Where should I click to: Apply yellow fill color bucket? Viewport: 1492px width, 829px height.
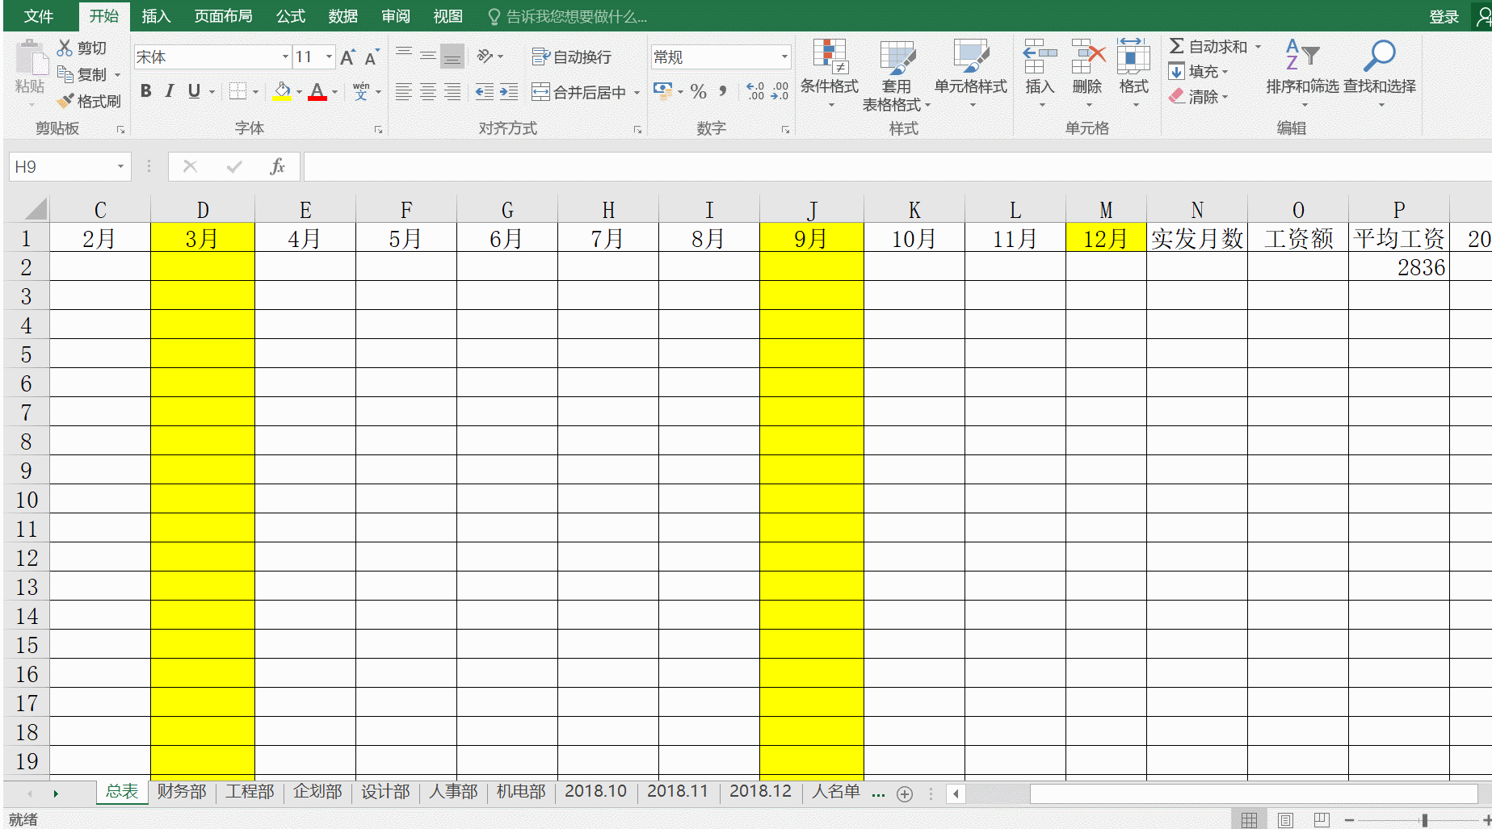point(282,91)
